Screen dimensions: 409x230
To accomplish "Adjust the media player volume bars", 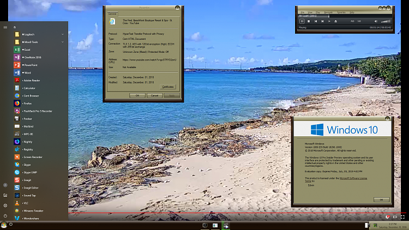I will pyautogui.click(x=386, y=21).
